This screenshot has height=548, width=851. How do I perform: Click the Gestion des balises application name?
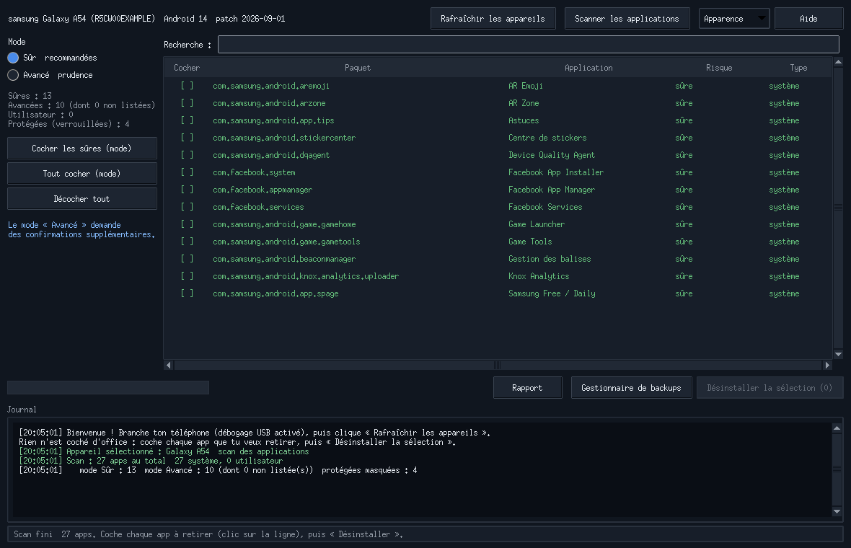click(x=550, y=259)
